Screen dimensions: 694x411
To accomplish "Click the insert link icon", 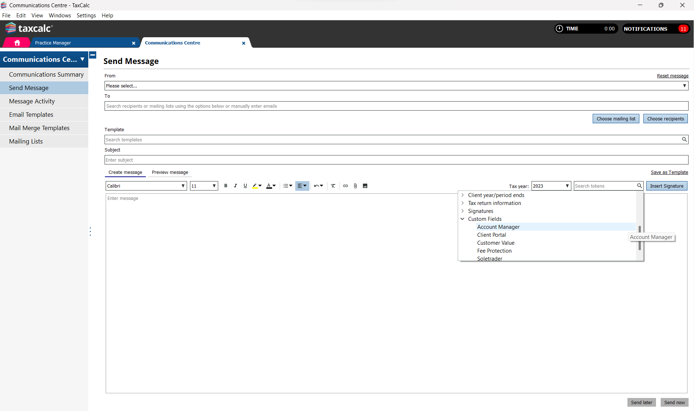I will click(346, 186).
